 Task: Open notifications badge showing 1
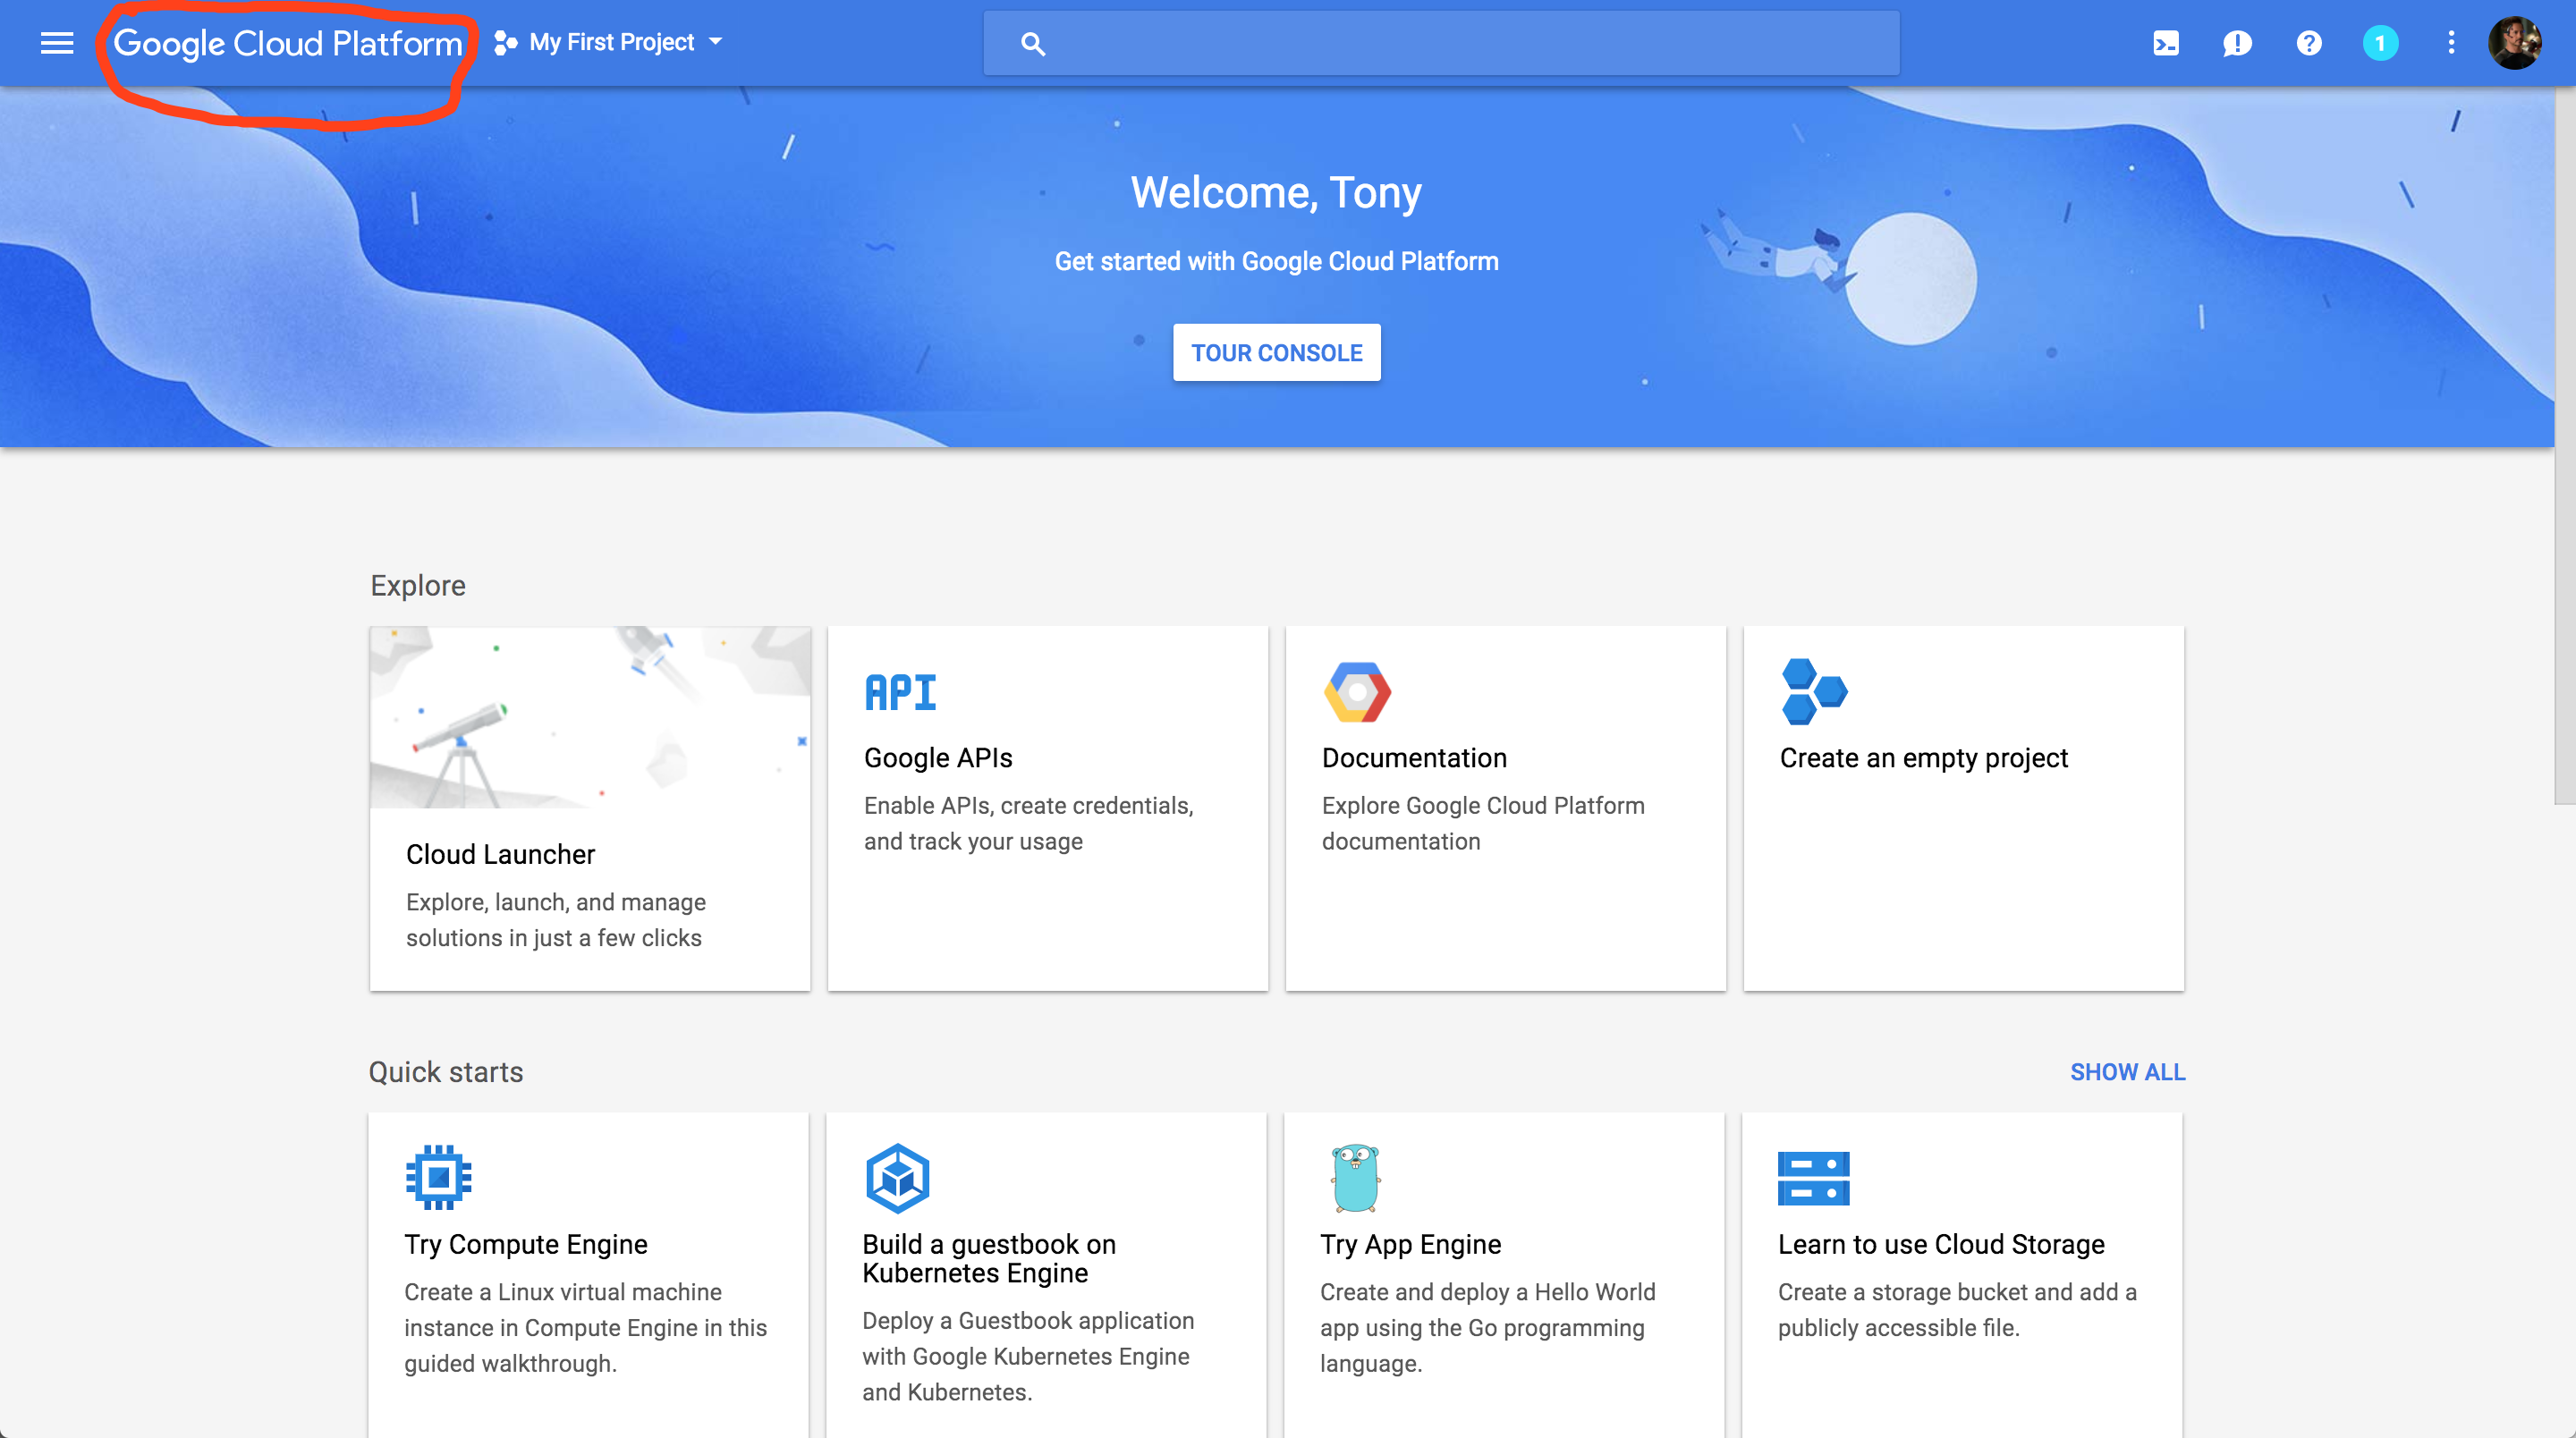(2380, 43)
